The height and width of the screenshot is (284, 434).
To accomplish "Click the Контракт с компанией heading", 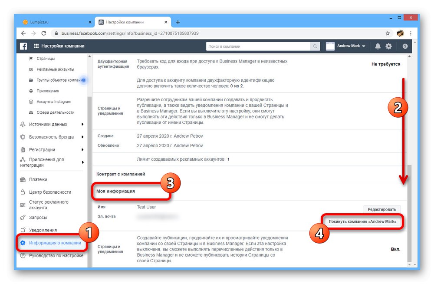I will tap(121, 174).
